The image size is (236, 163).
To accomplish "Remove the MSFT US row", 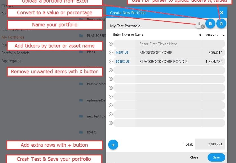I will 111,53.
